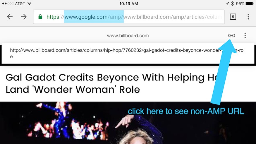This screenshot has height=144, width=256.
Task: Tap the Bluetooth status icon
Action: click(232, 4)
